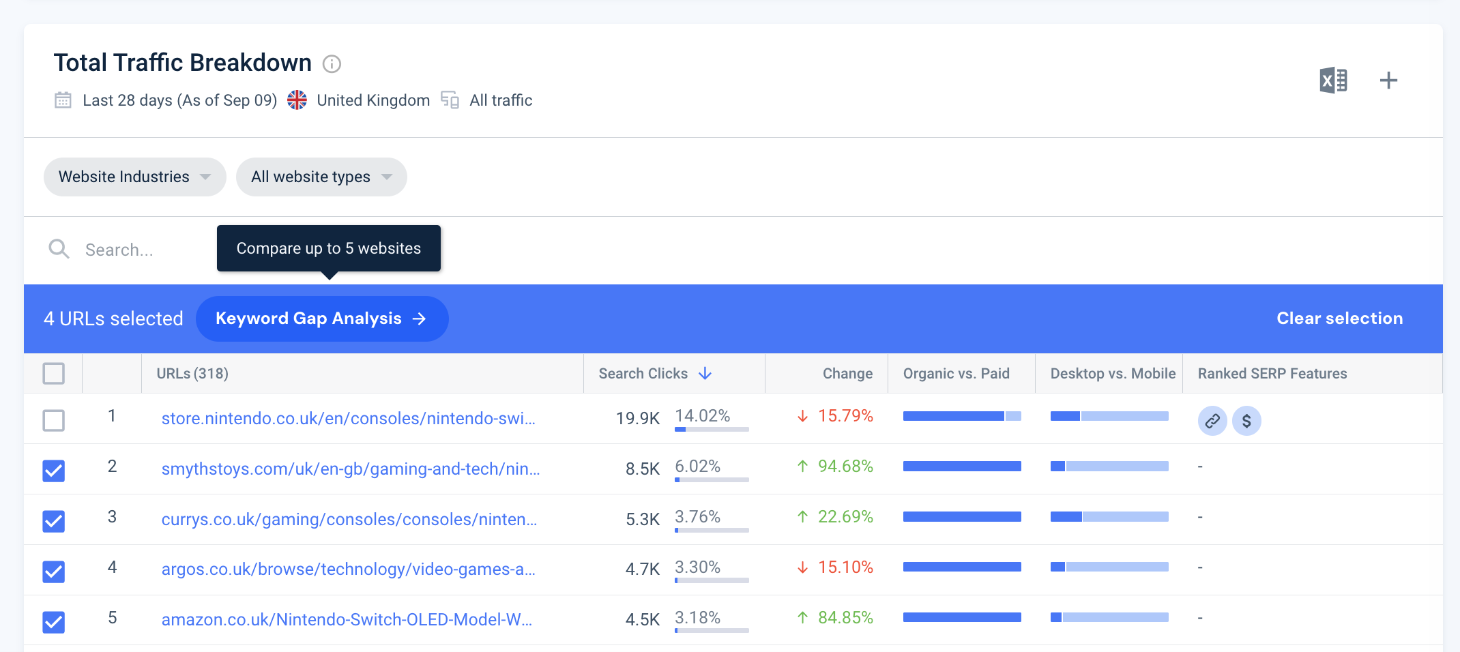Click Clear selection
The image size is (1460, 652).
pos(1340,318)
